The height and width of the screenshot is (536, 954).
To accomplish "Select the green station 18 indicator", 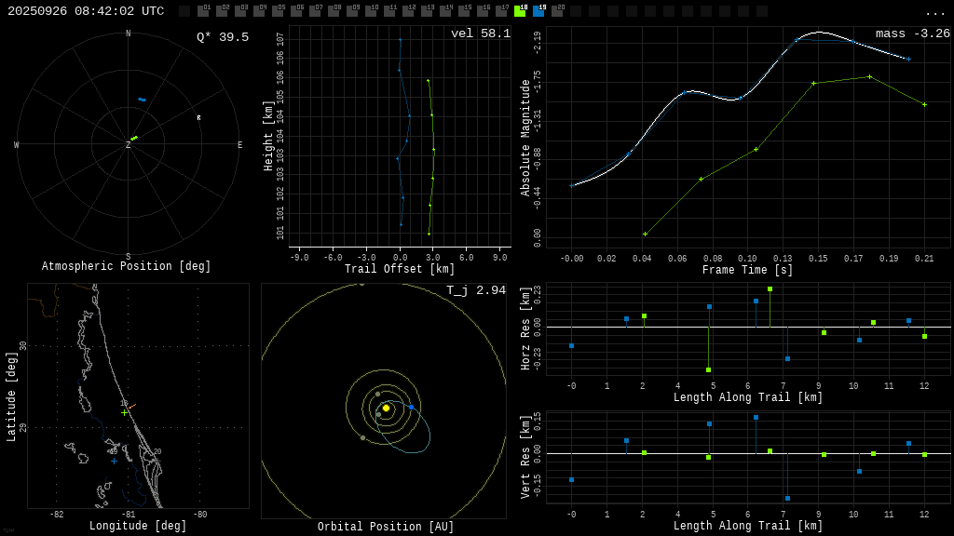I will pos(520,11).
